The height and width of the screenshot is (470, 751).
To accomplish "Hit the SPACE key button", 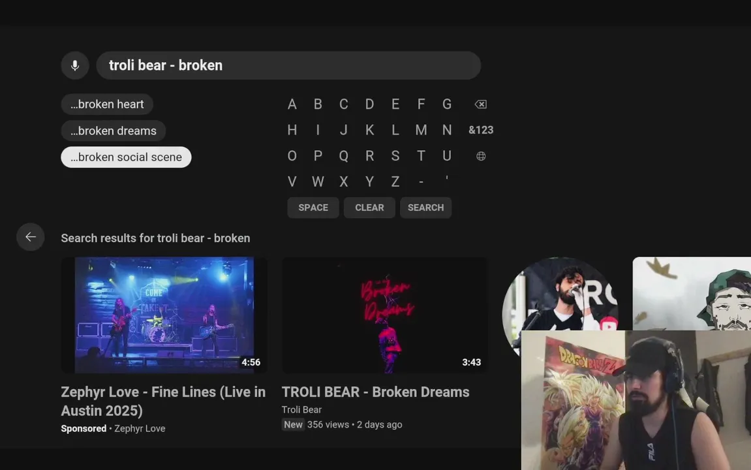I will (313, 208).
